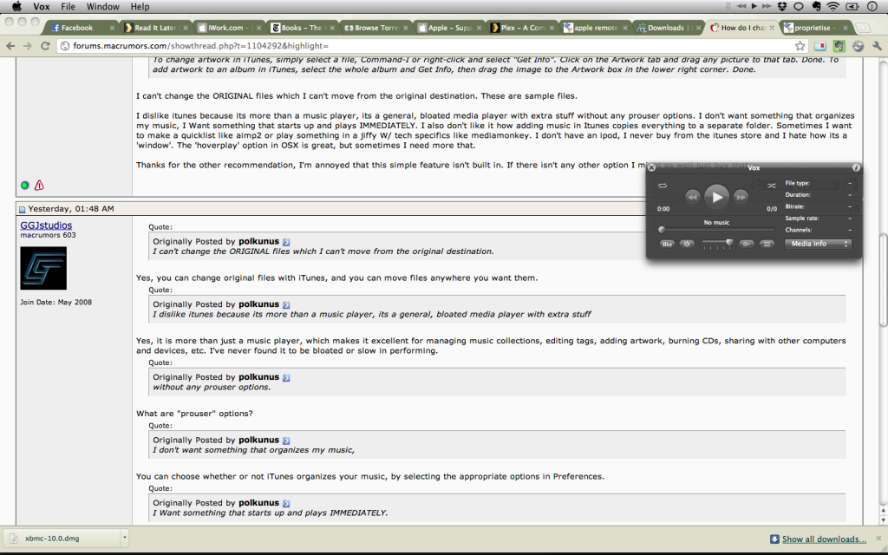The image size is (888, 555).
Task: Open the Help menu
Action: [140, 7]
